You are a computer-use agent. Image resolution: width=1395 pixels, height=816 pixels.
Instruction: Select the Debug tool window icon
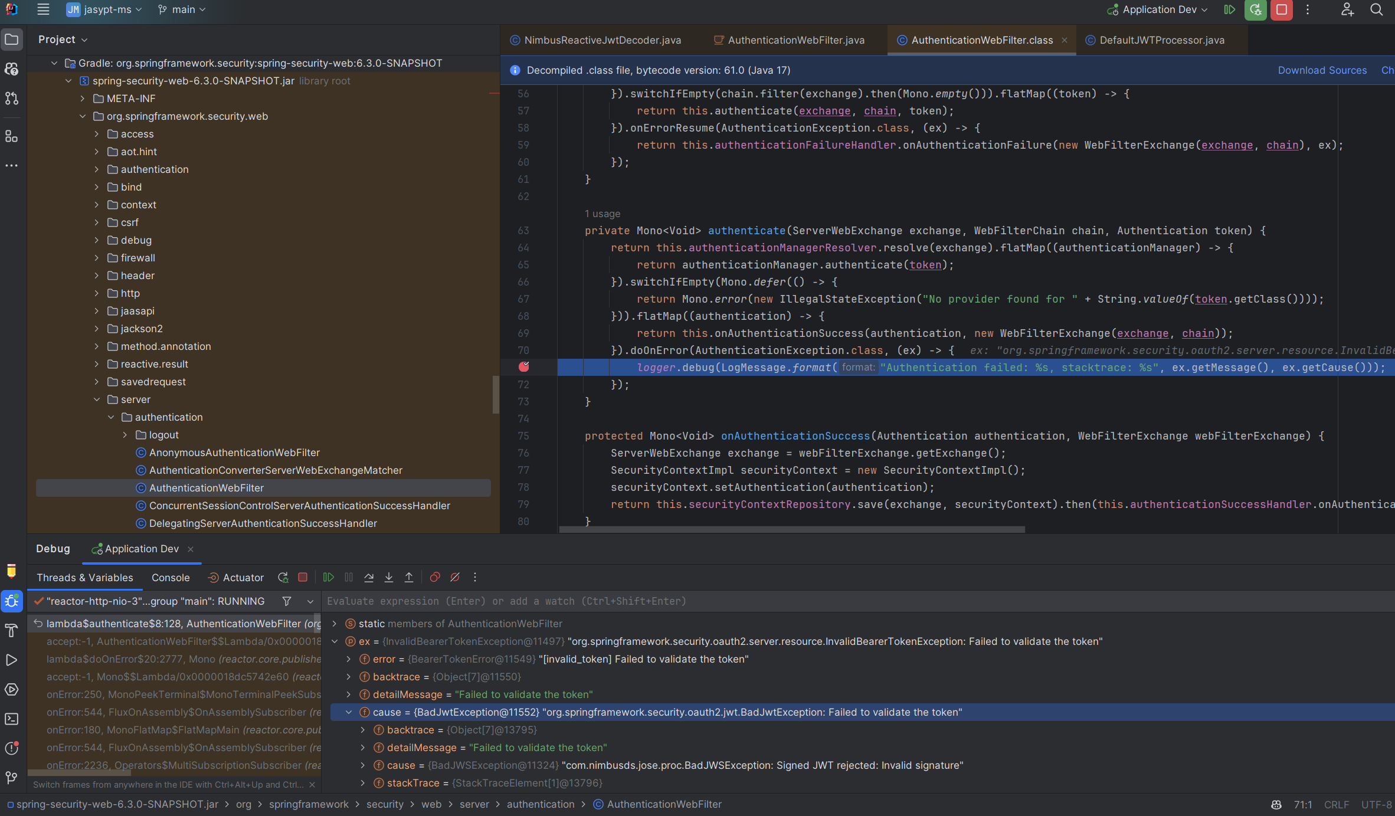pyautogui.click(x=12, y=601)
